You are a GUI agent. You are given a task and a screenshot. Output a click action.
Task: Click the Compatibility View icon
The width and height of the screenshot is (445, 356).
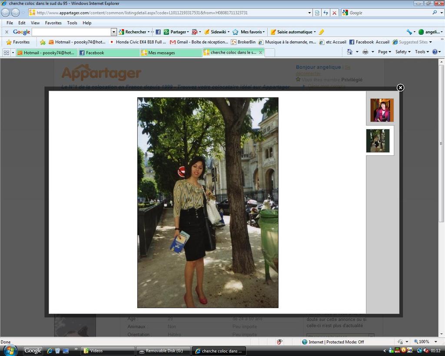click(317, 13)
